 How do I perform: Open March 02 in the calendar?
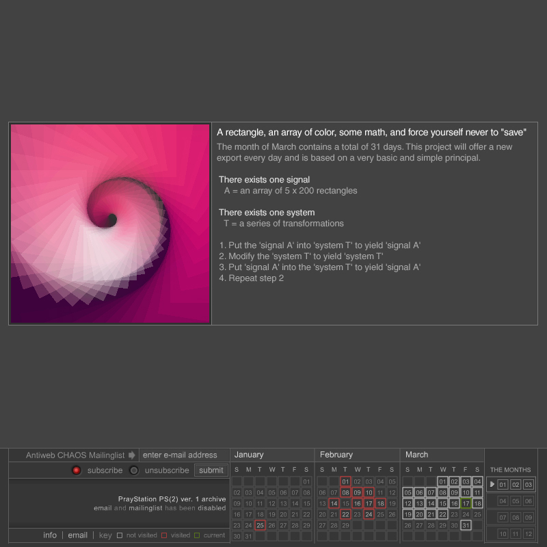(454, 482)
